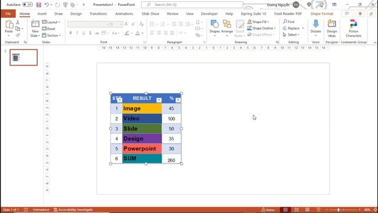This screenshot has height=213, width=378.
Task: Toggle Underline formatting
Action: pyautogui.click(x=84, y=33)
